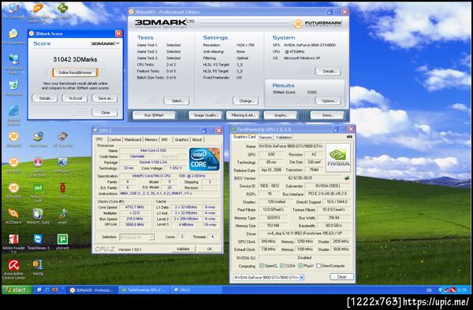Open the GPU selection dropdown in GPU-Z
This screenshot has height=310, width=473.
click(269, 277)
